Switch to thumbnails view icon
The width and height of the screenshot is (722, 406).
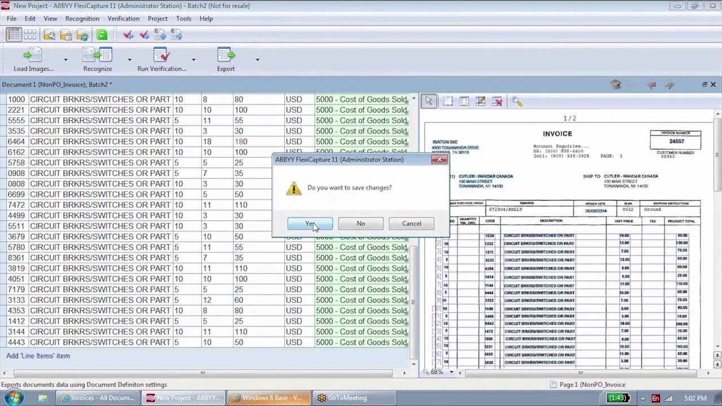coord(30,35)
